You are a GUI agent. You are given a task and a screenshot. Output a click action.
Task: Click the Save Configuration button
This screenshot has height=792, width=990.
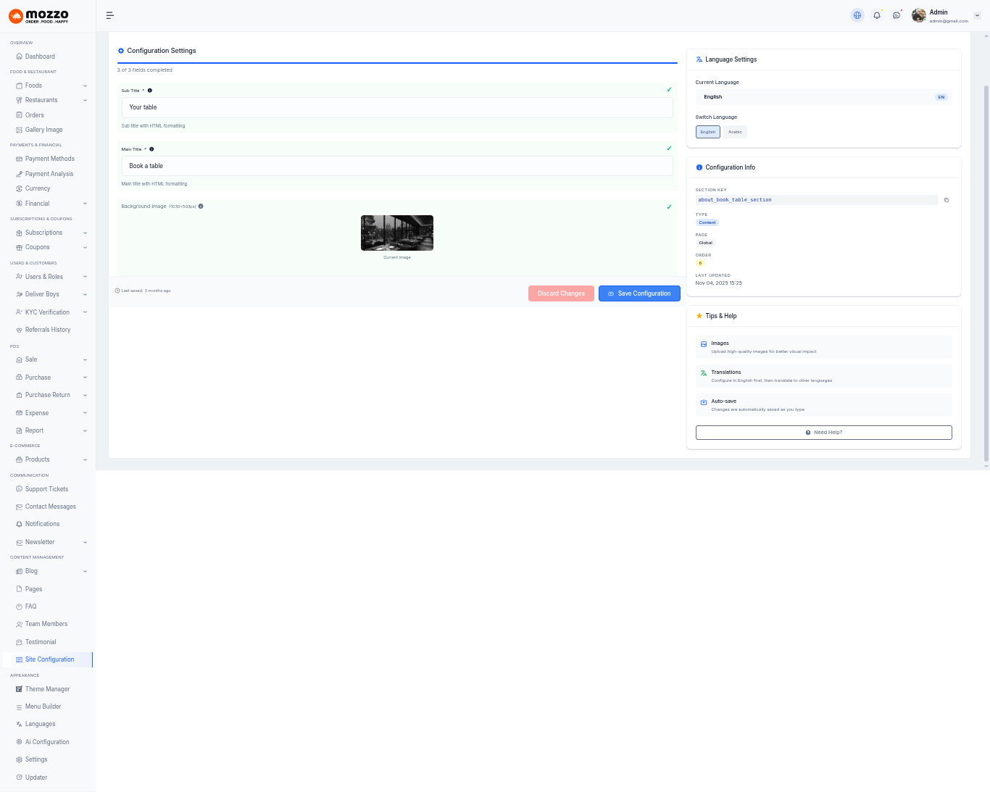639,293
